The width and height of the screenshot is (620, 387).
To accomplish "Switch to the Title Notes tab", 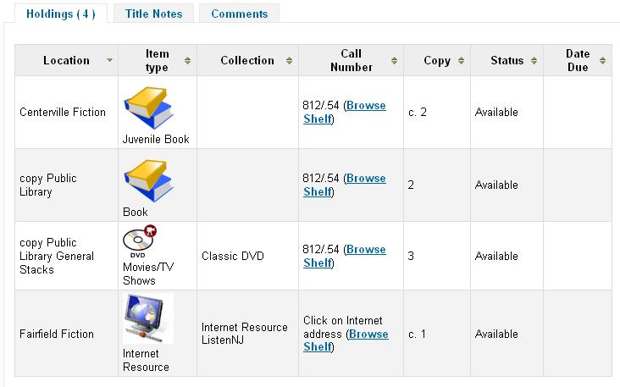I will click(153, 14).
